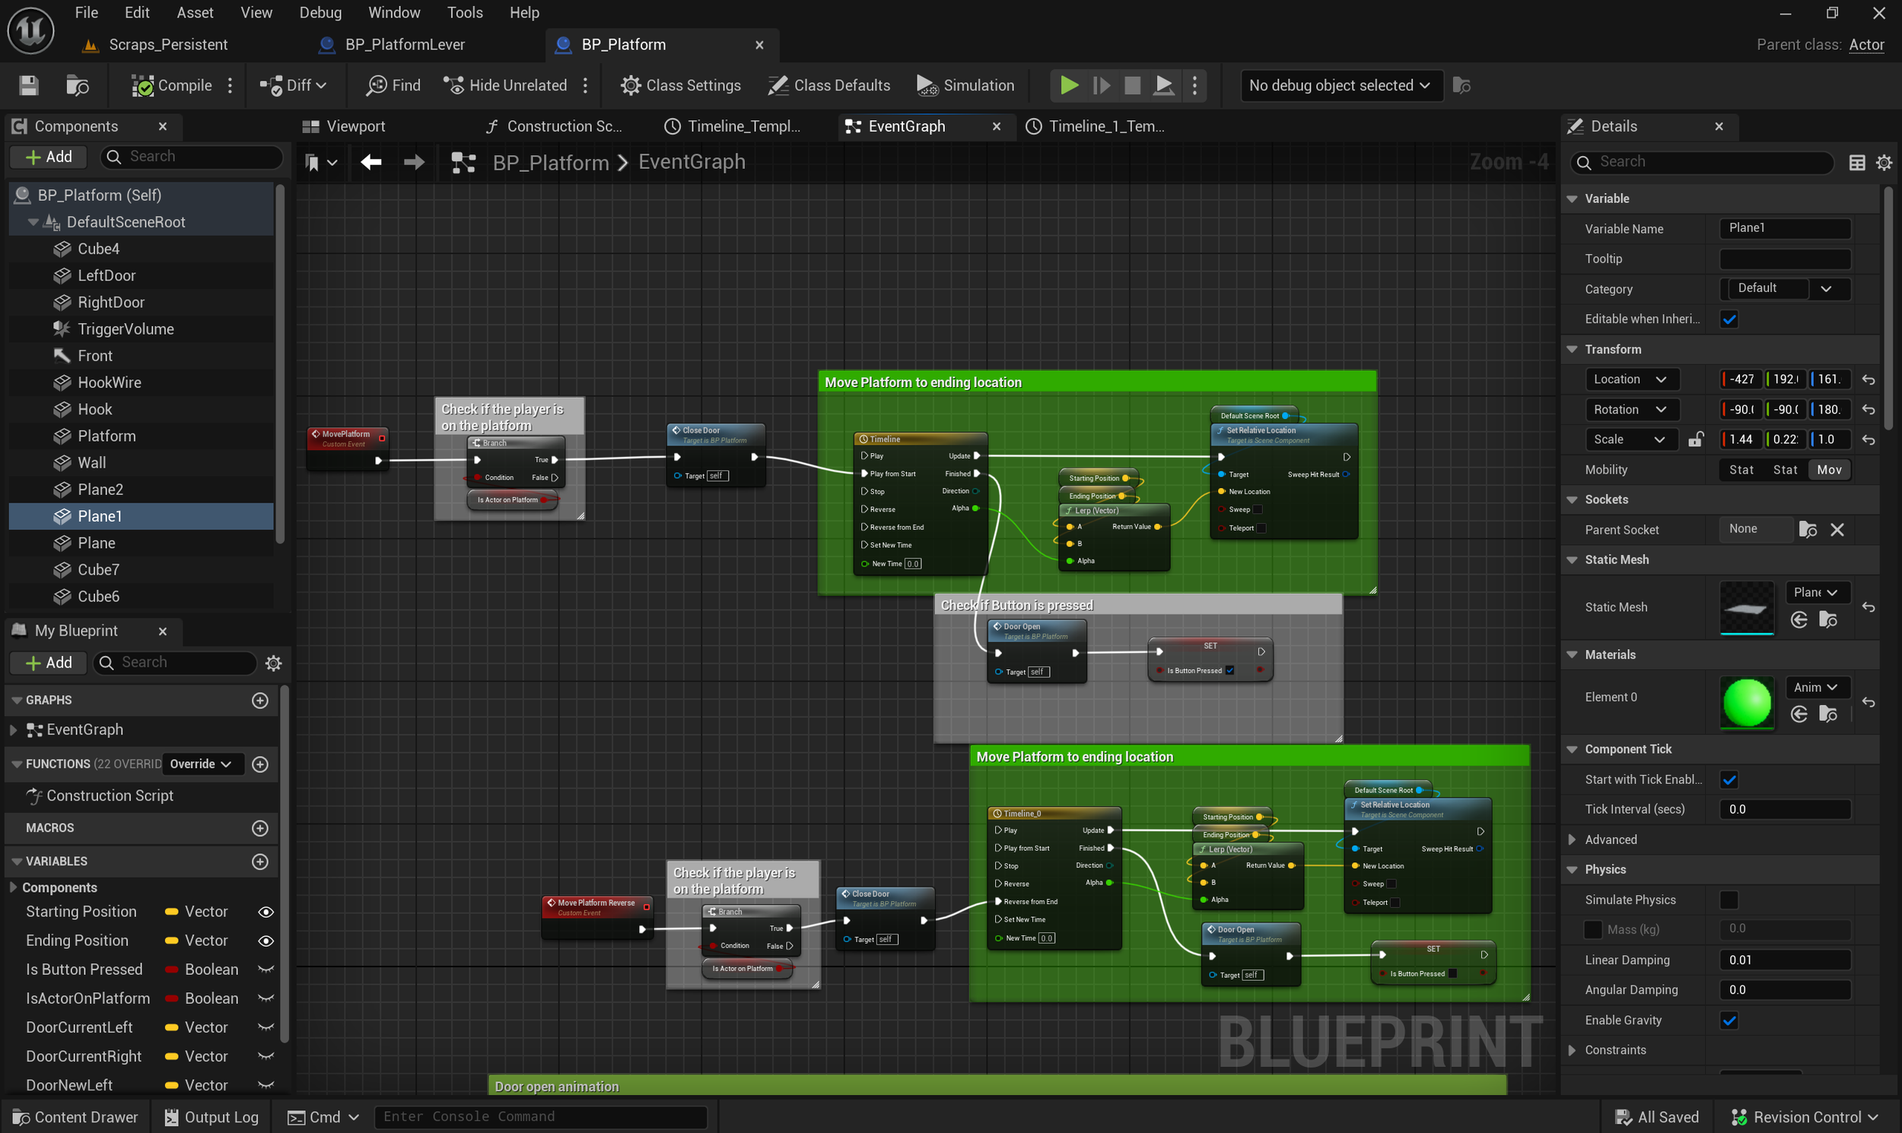The height and width of the screenshot is (1133, 1902).
Task: Toggle Enable Gravity checkbox
Action: pyautogui.click(x=1729, y=1020)
